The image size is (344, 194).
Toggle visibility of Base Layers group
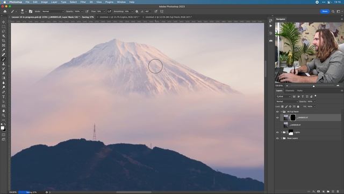point(277,138)
